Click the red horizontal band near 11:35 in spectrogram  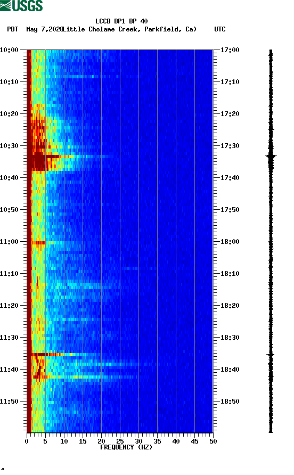(47, 355)
